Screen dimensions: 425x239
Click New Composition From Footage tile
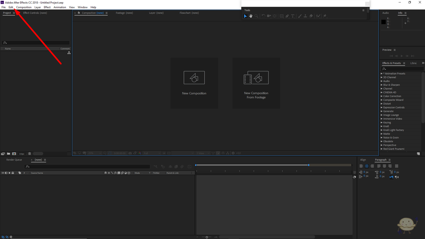(256, 83)
